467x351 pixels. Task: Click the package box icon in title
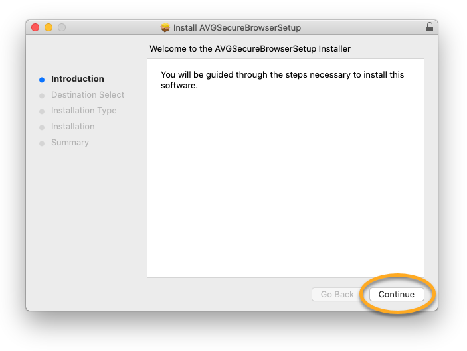[x=165, y=27]
